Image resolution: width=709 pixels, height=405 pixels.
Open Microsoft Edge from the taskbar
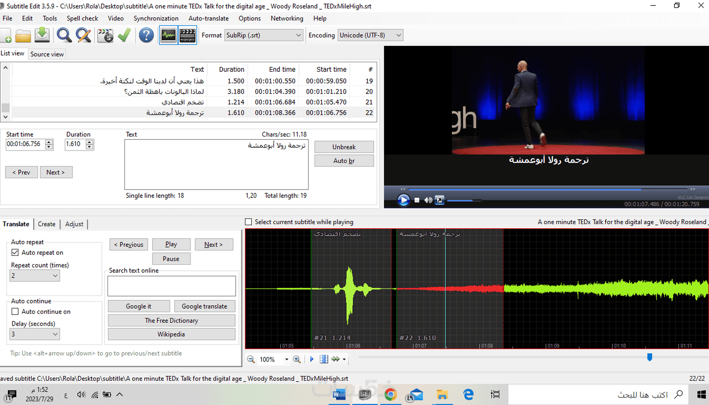coord(468,395)
